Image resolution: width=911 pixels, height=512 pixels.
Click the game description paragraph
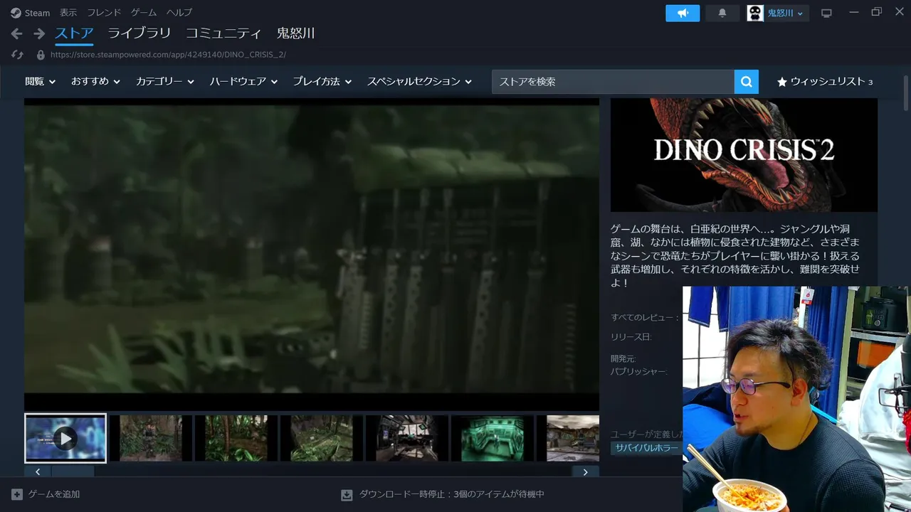point(737,256)
